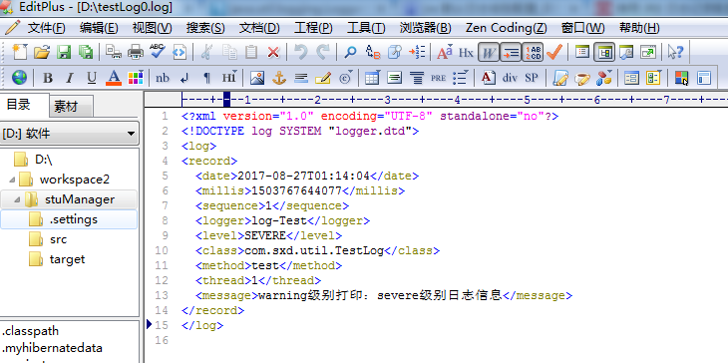Click the context help pointer icon

(x=675, y=52)
